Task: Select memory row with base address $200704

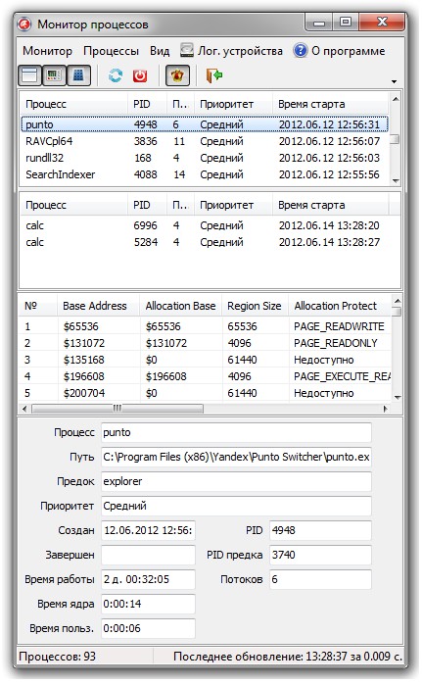Action: pos(206,393)
